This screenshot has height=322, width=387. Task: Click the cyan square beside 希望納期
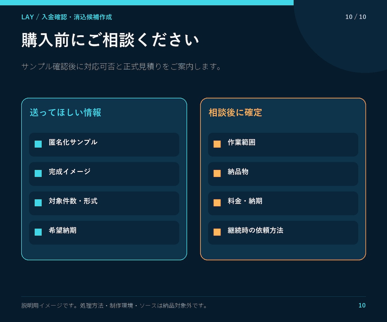[x=38, y=232]
